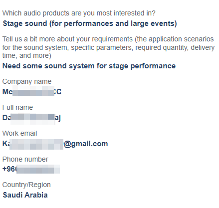Select the blurred company name value

(x=32, y=91)
